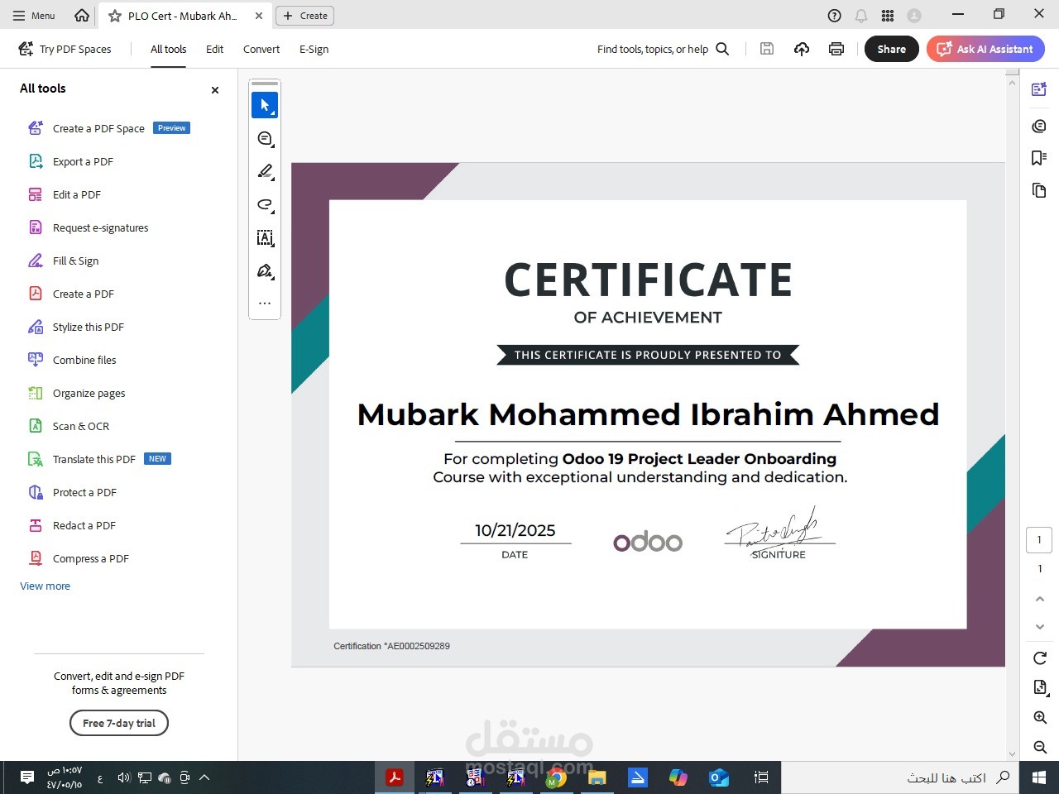Viewport: 1059px width, 794px height.
Task: Go to the next page arrow
Action: [x=1040, y=627]
